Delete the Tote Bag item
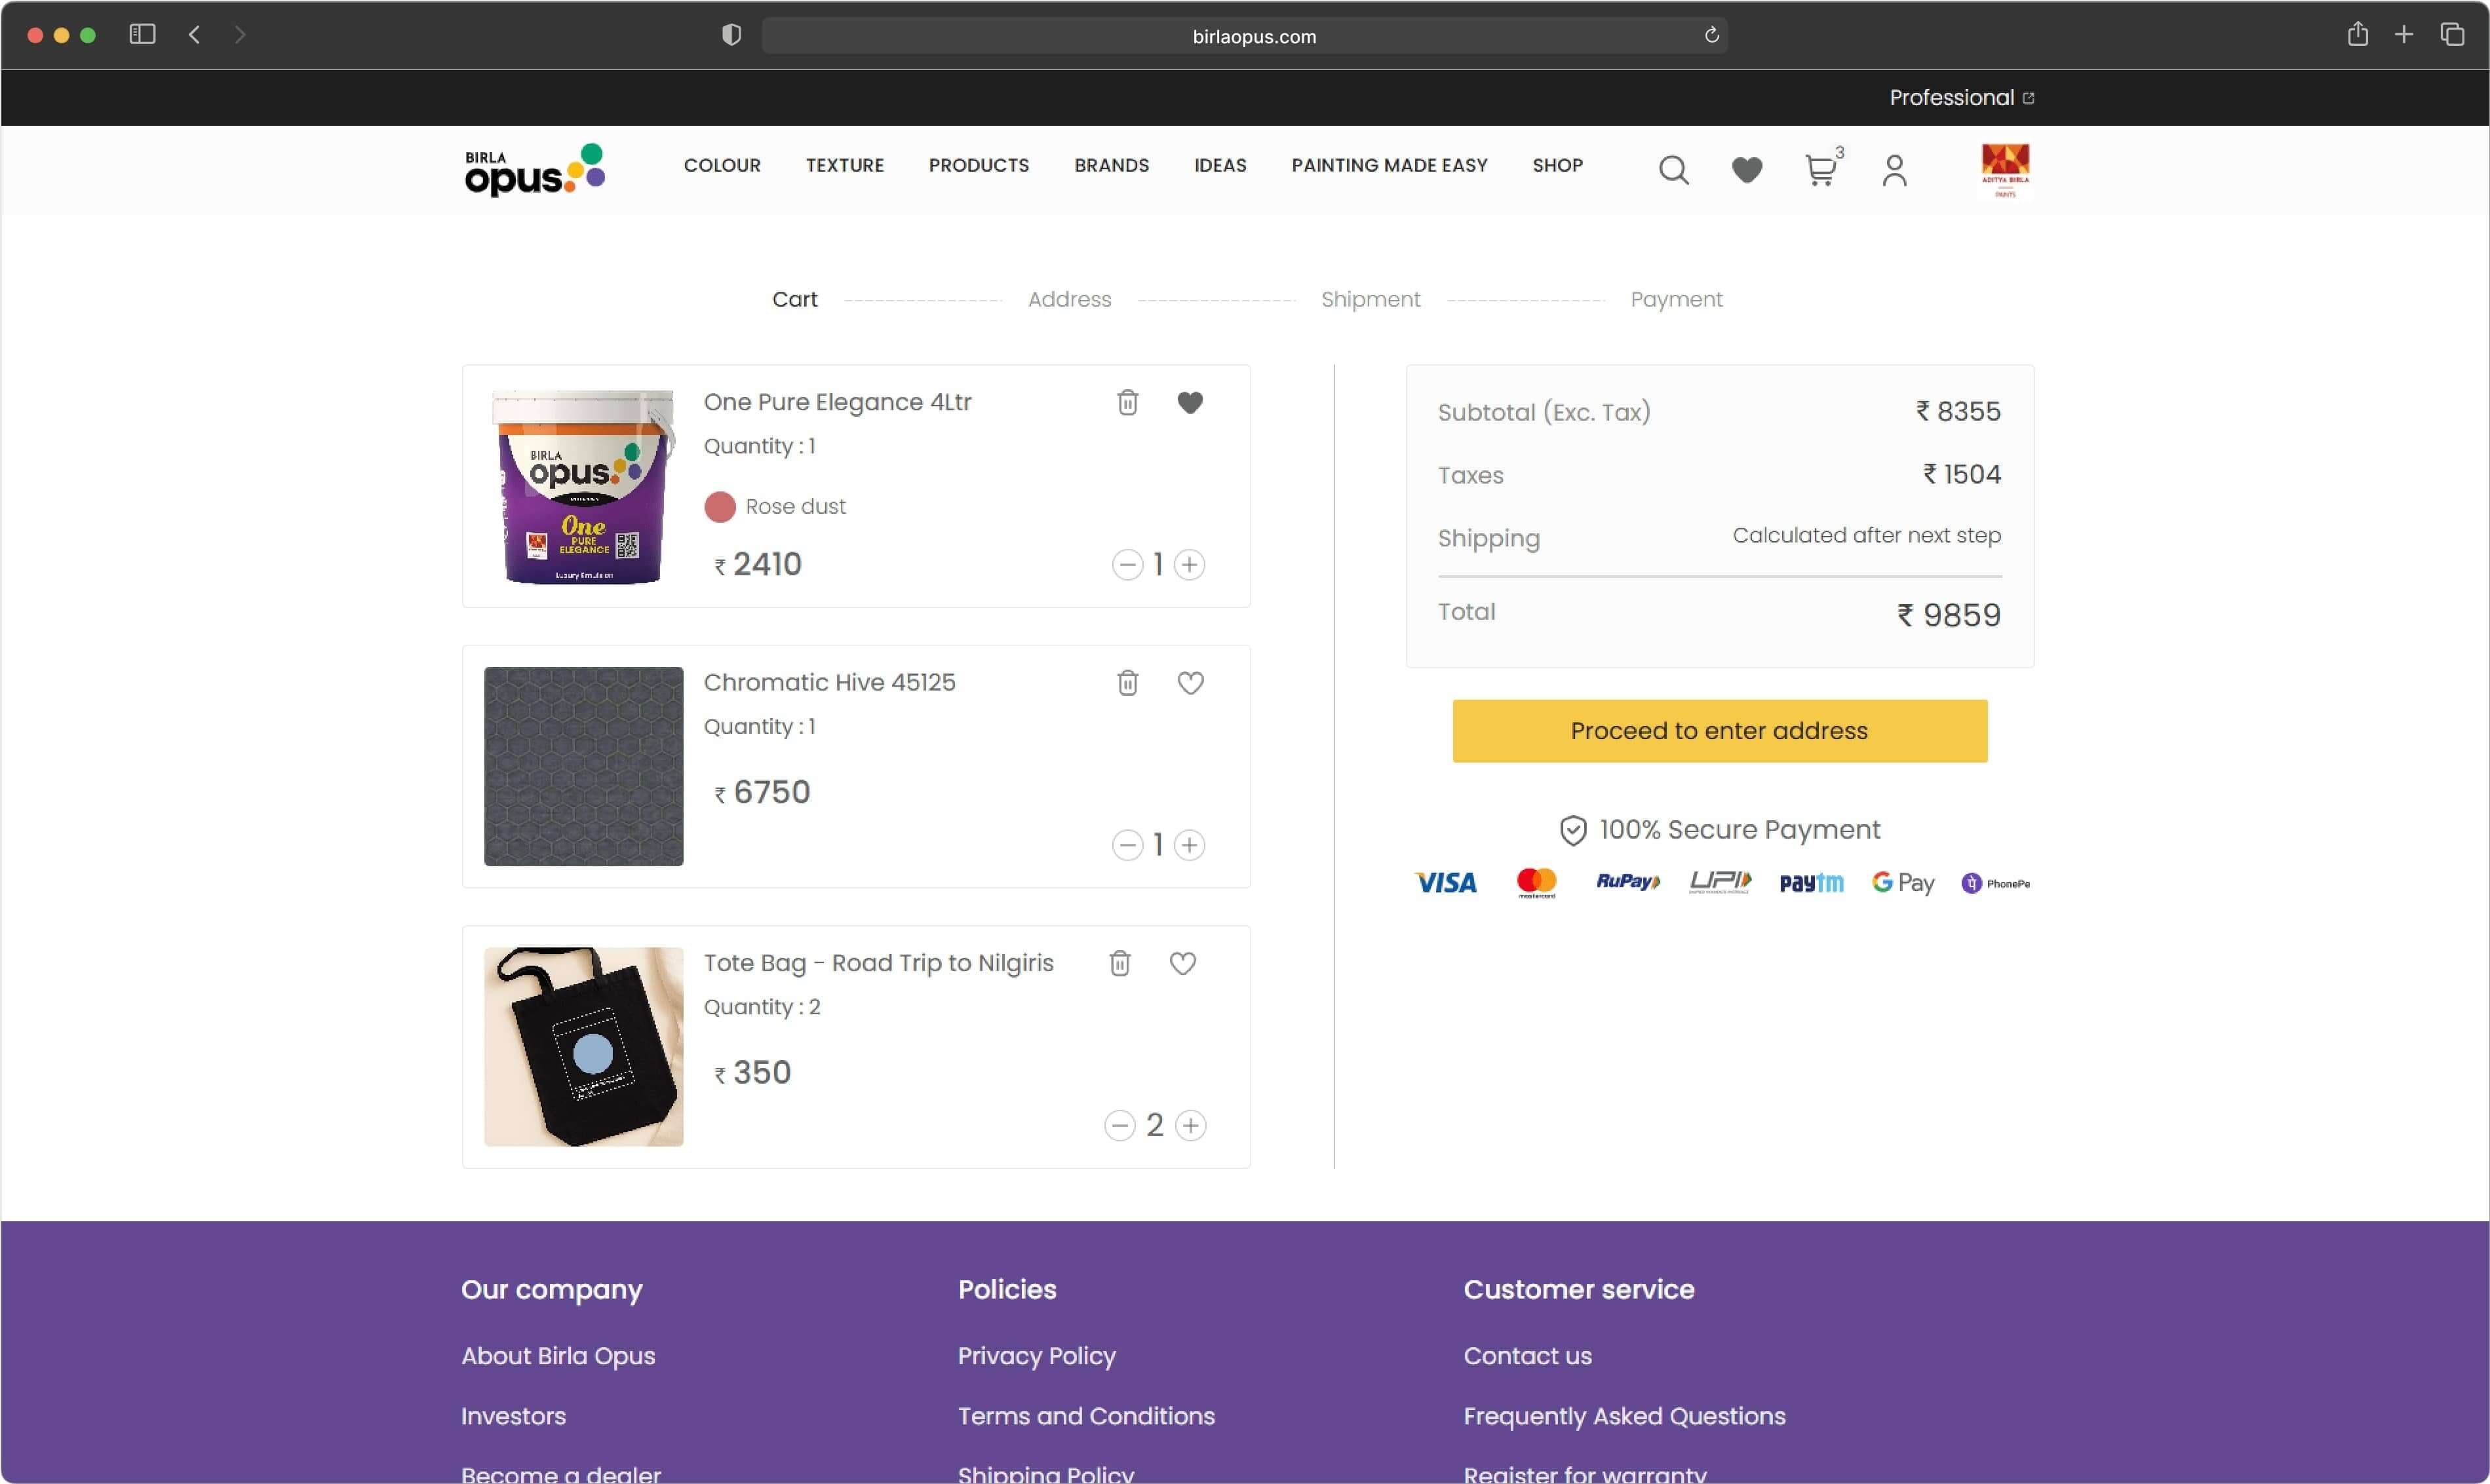The width and height of the screenshot is (2490, 1484). tap(1119, 963)
